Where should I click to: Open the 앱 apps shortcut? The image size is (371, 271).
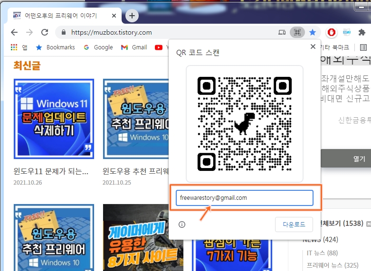tap(19, 47)
